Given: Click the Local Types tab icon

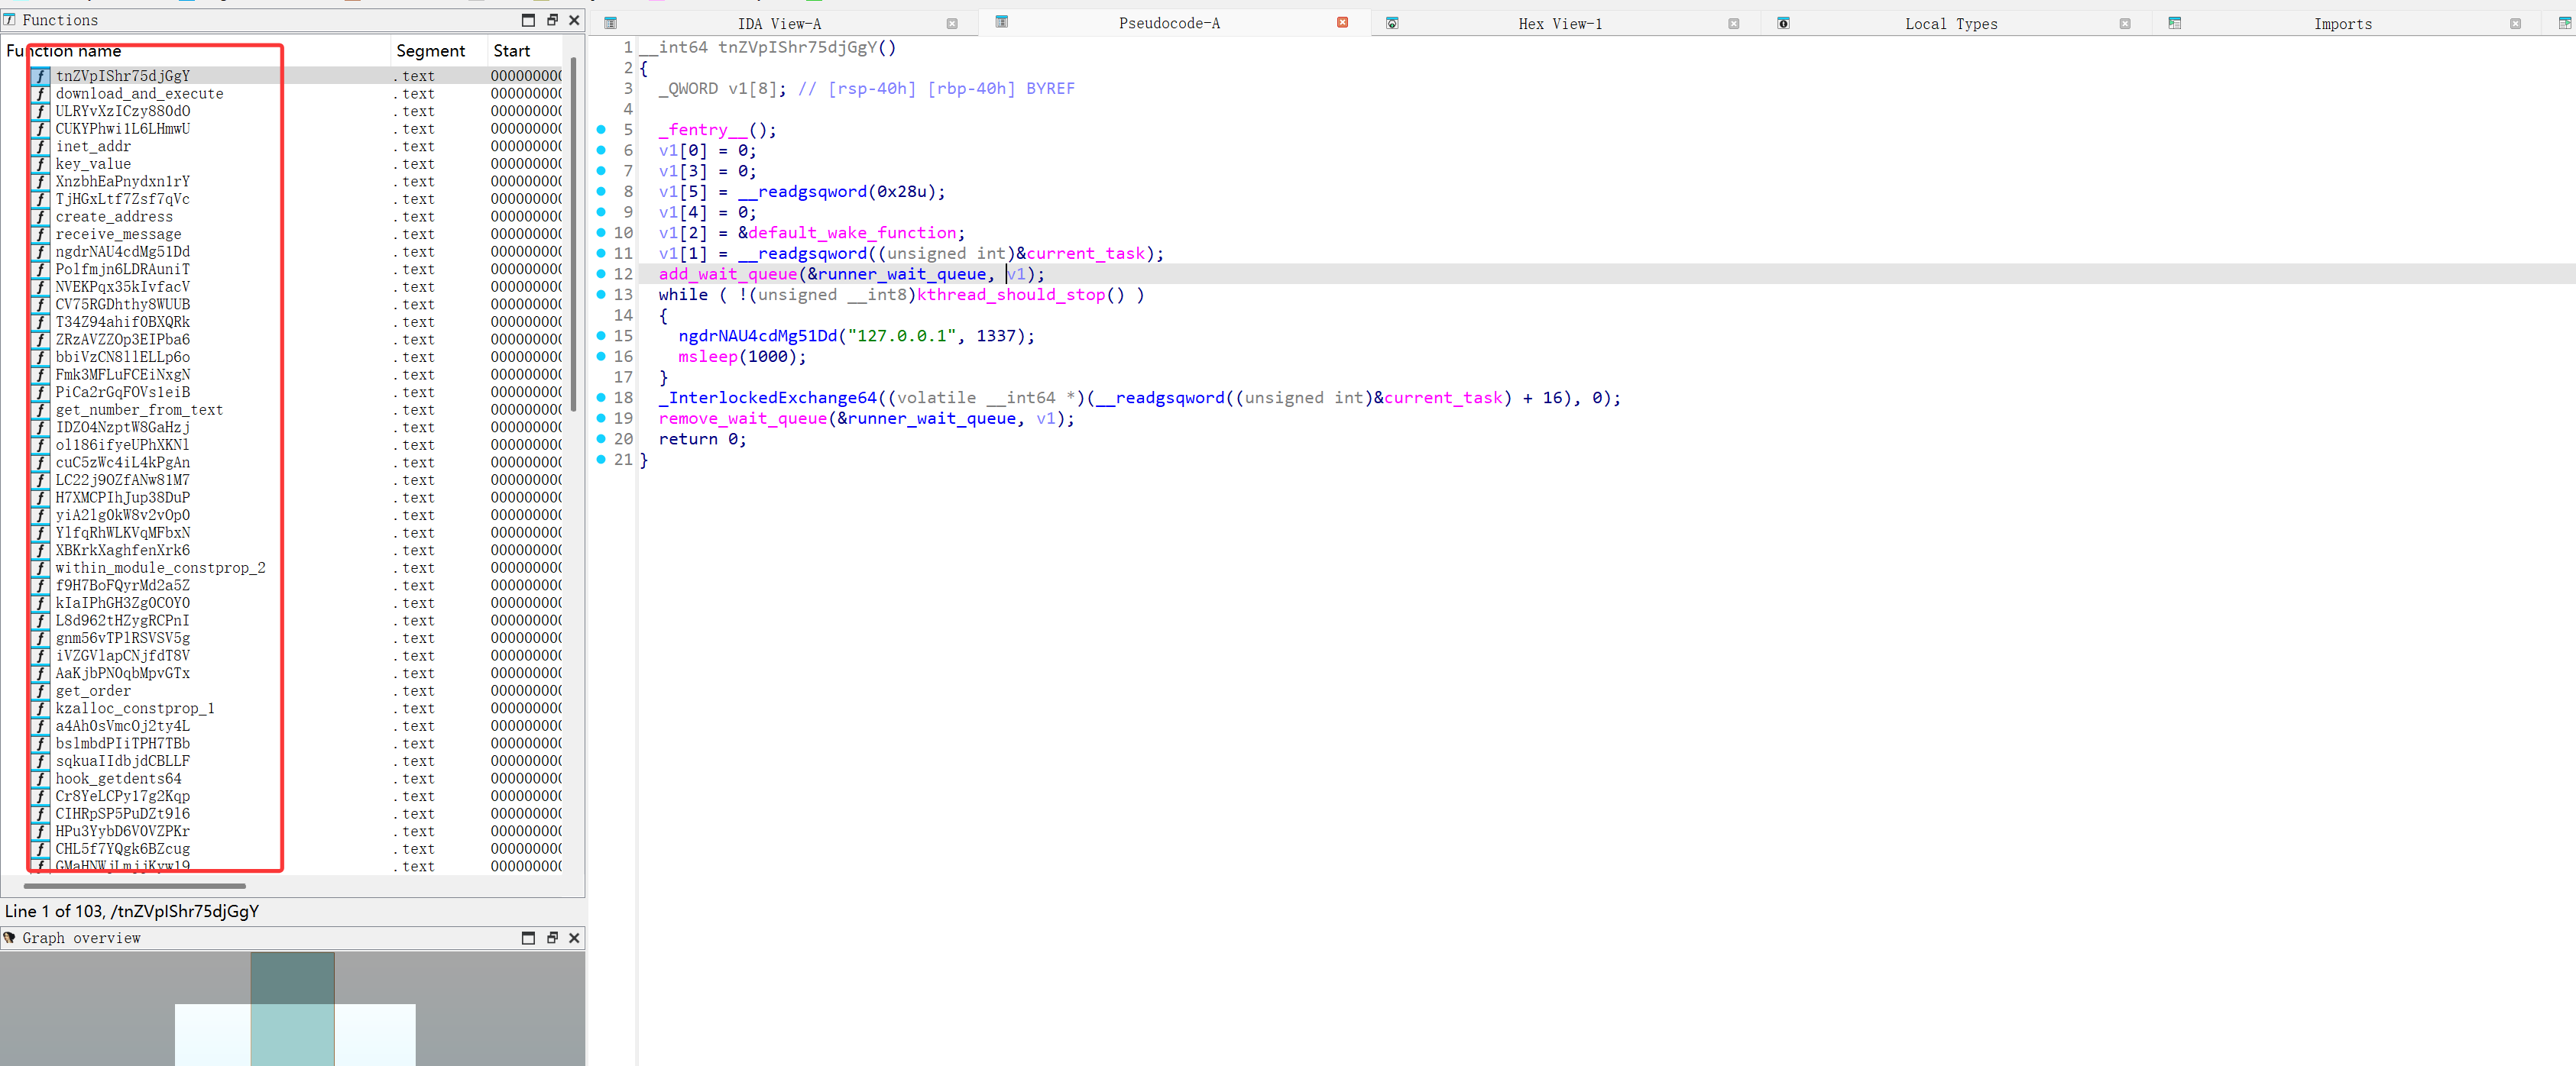Looking at the screenshot, I should pos(1783,23).
